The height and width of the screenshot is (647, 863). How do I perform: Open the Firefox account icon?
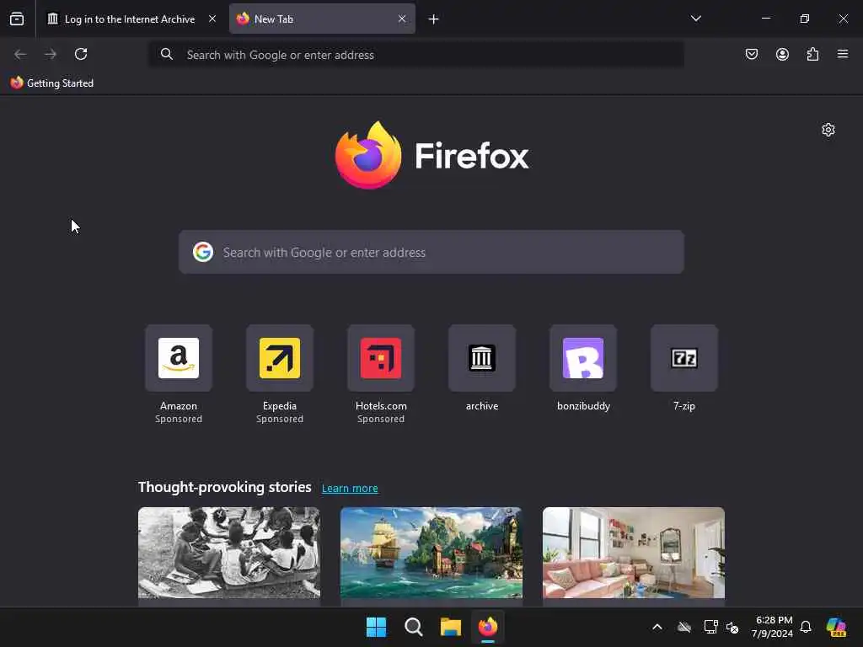pos(782,54)
